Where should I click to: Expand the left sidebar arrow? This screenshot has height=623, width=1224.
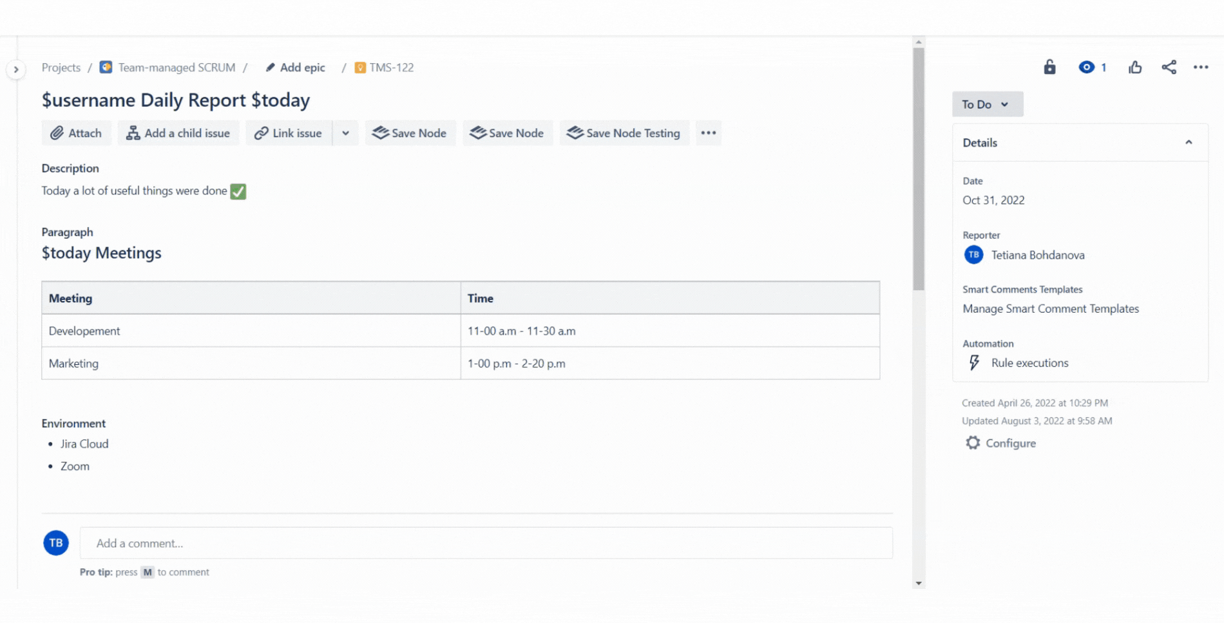click(x=16, y=70)
